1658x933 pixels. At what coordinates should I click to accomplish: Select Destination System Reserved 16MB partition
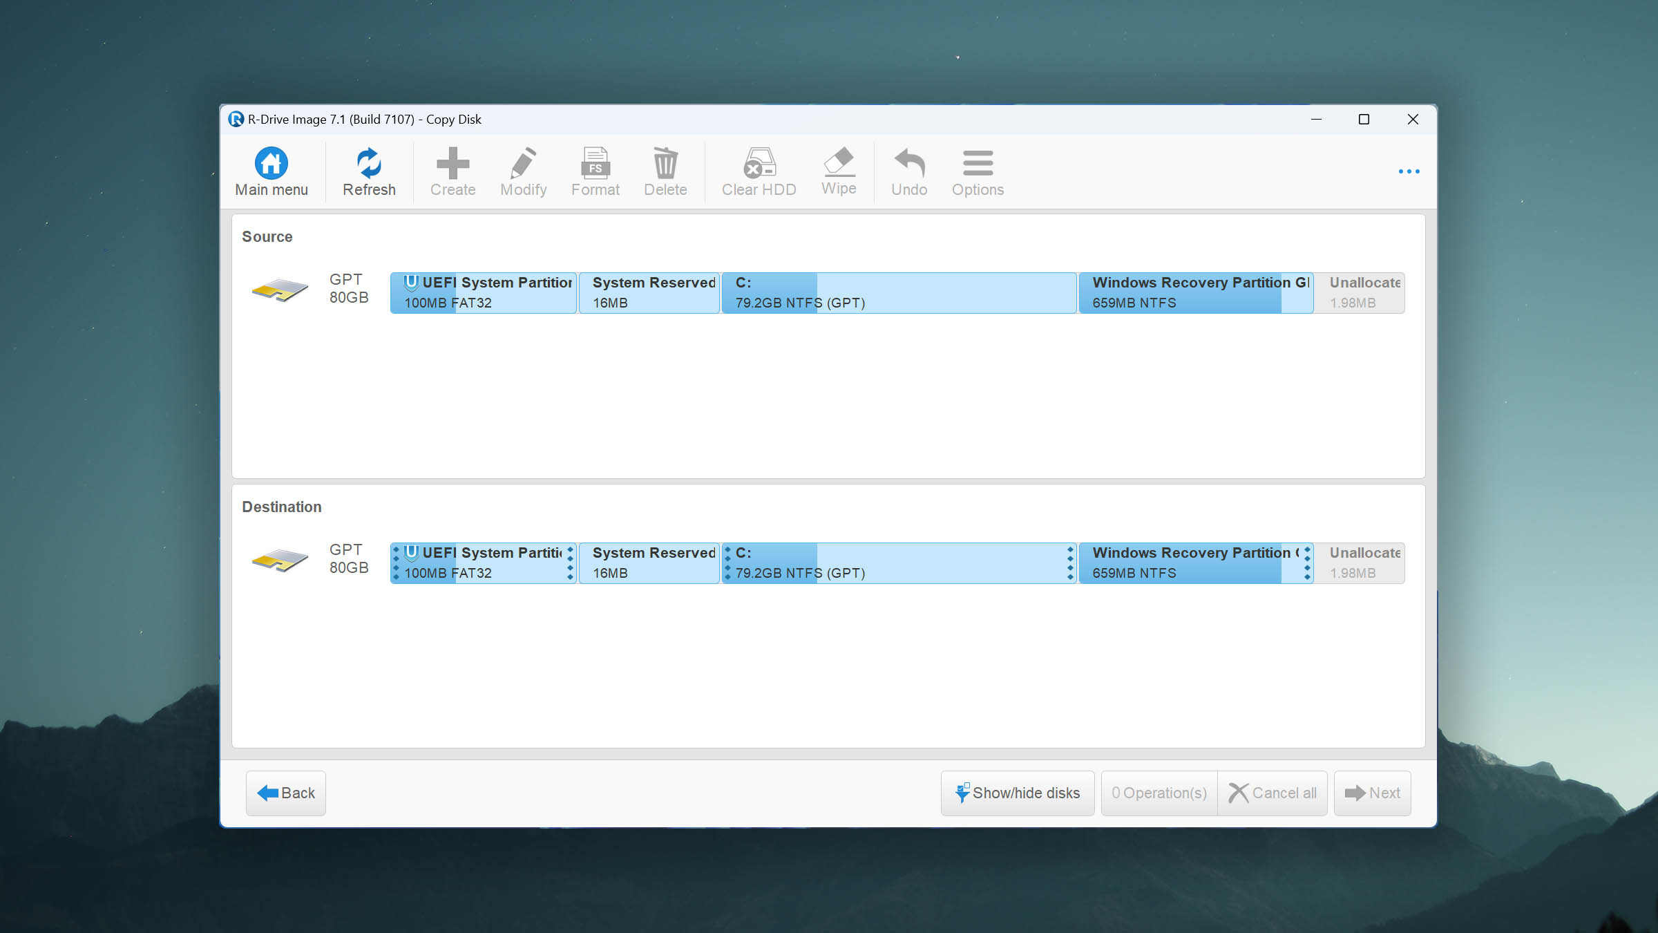coord(649,563)
